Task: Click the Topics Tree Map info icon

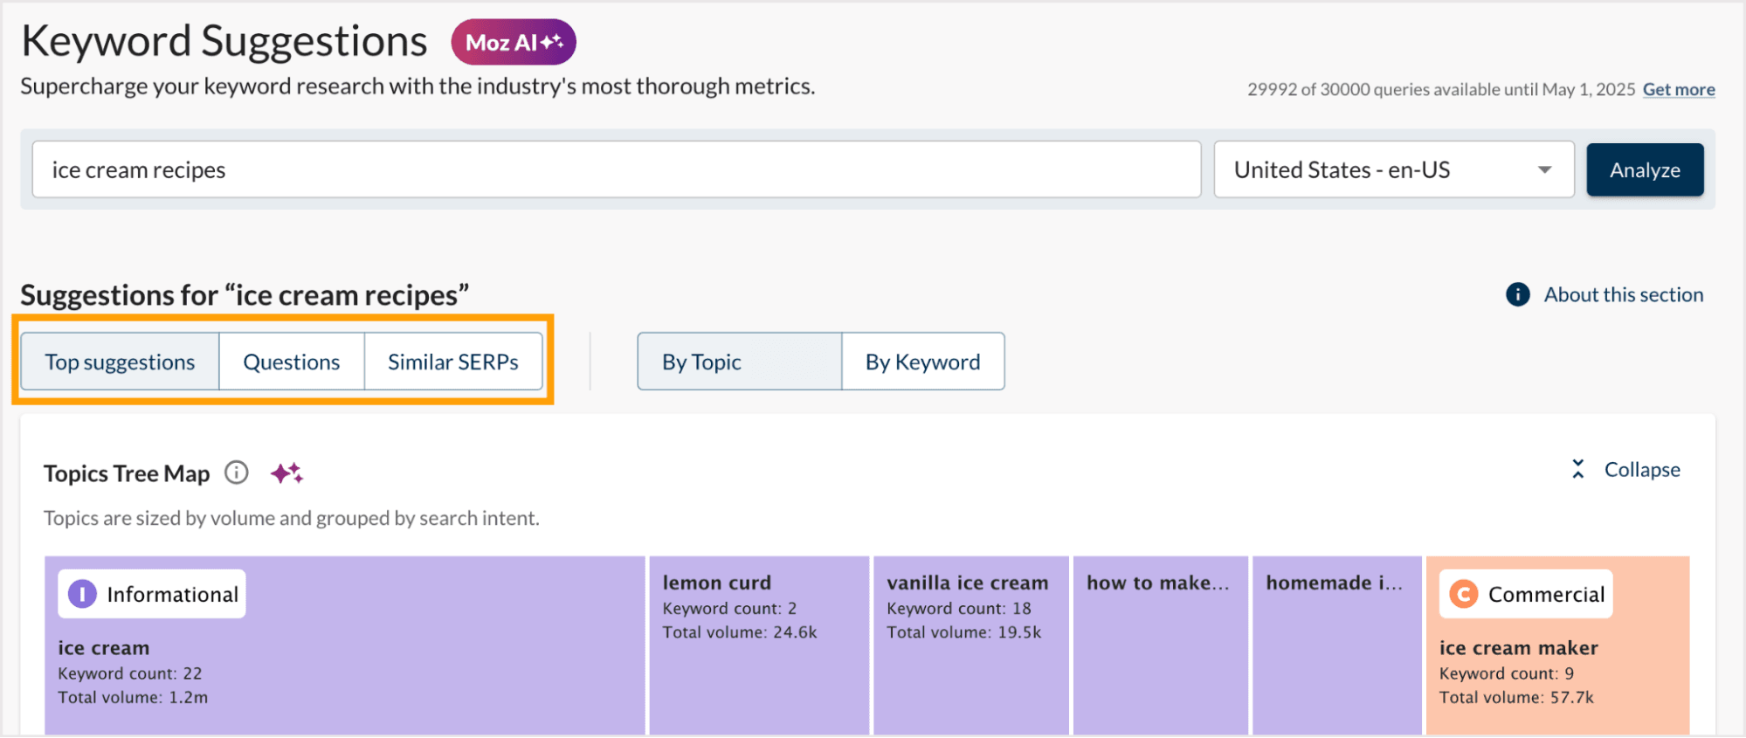Action: click(x=235, y=473)
